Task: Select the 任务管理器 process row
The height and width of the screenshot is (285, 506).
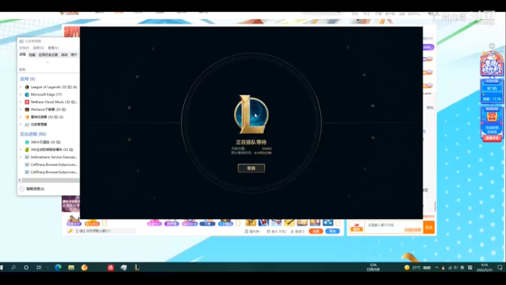Action: (x=49, y=124)
